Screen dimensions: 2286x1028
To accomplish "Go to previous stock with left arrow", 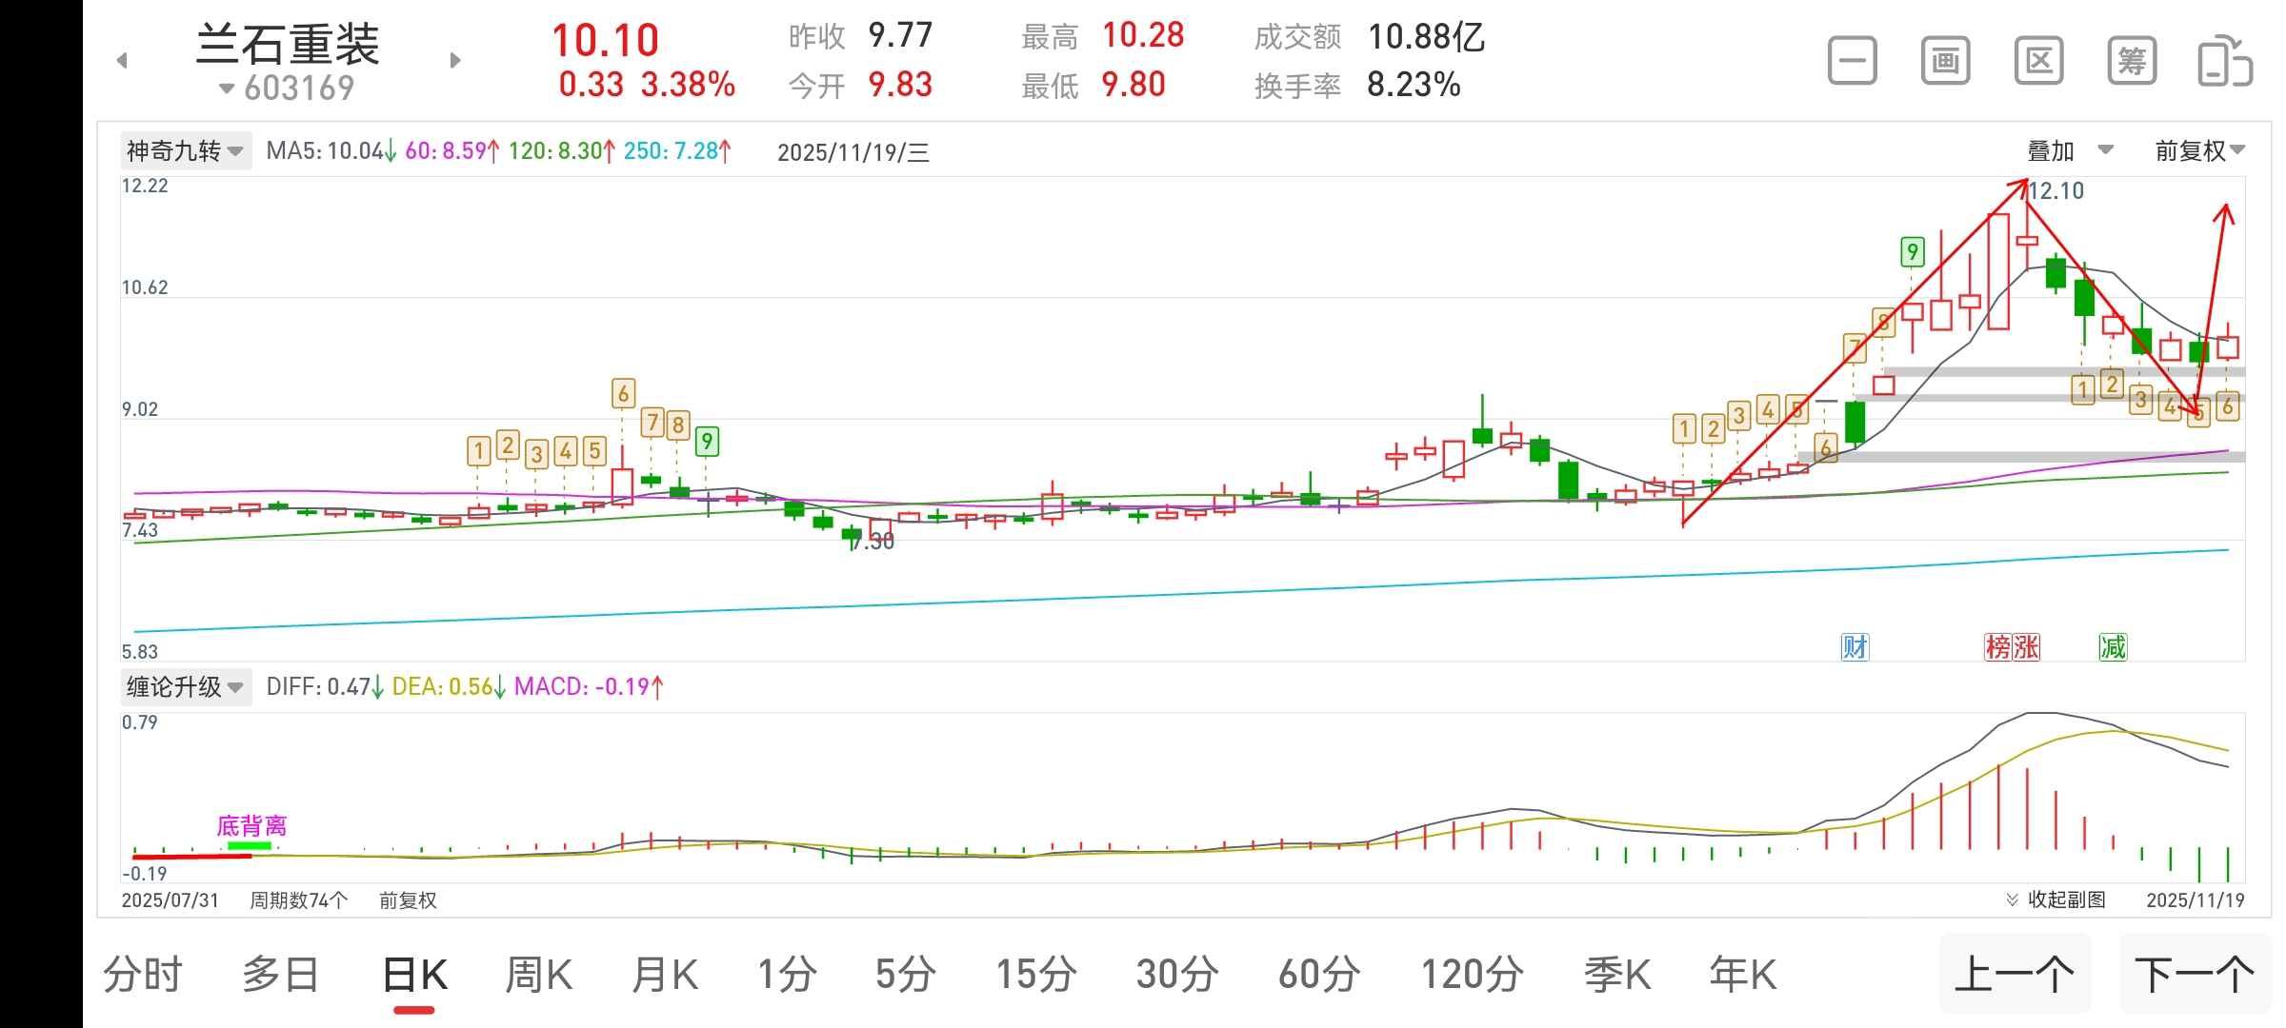I will click(122, 61).
